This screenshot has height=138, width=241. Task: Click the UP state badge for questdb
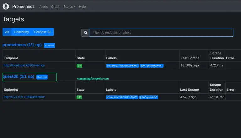click(x=79, y=97)
